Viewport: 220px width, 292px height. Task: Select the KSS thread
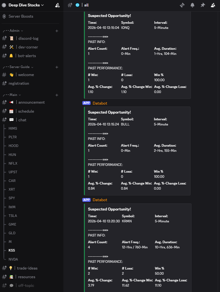click(12, 250)
